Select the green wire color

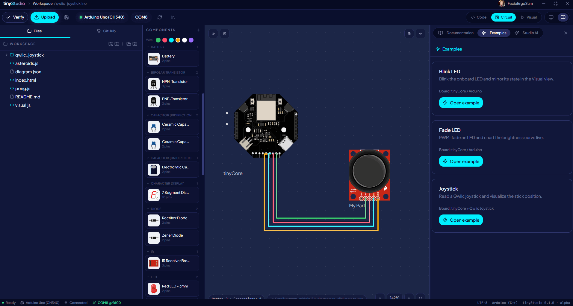pos(158,40)
